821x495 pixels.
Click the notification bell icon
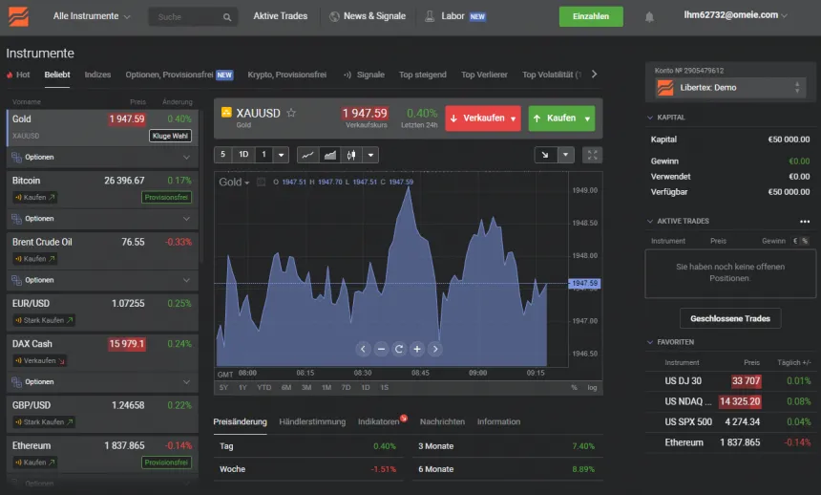click(650, 16)
